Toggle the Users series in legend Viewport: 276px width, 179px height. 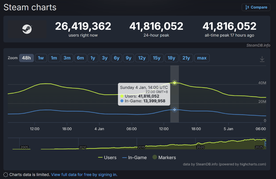pos(107,158)
